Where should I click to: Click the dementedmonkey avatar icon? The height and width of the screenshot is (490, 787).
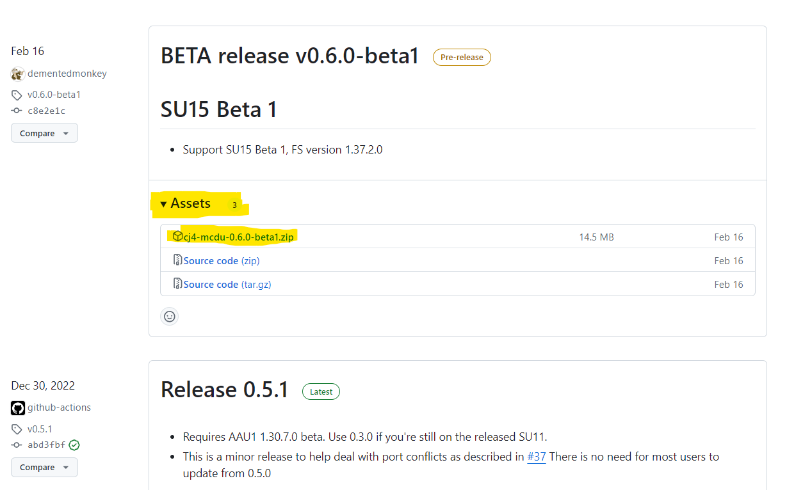pos(18,74)
